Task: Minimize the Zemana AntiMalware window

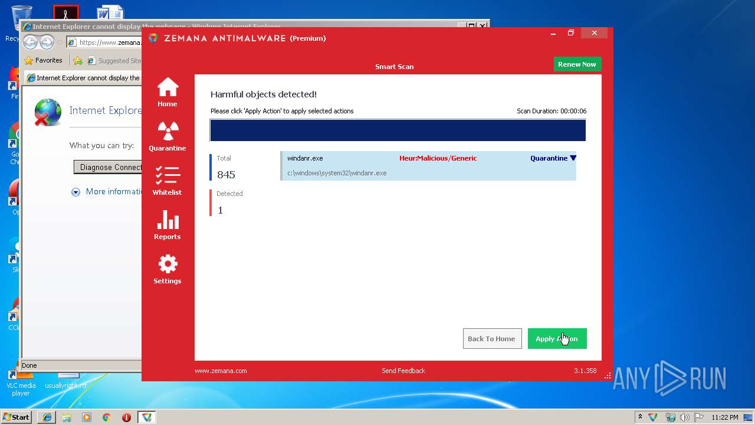Action: coord(553,33)
